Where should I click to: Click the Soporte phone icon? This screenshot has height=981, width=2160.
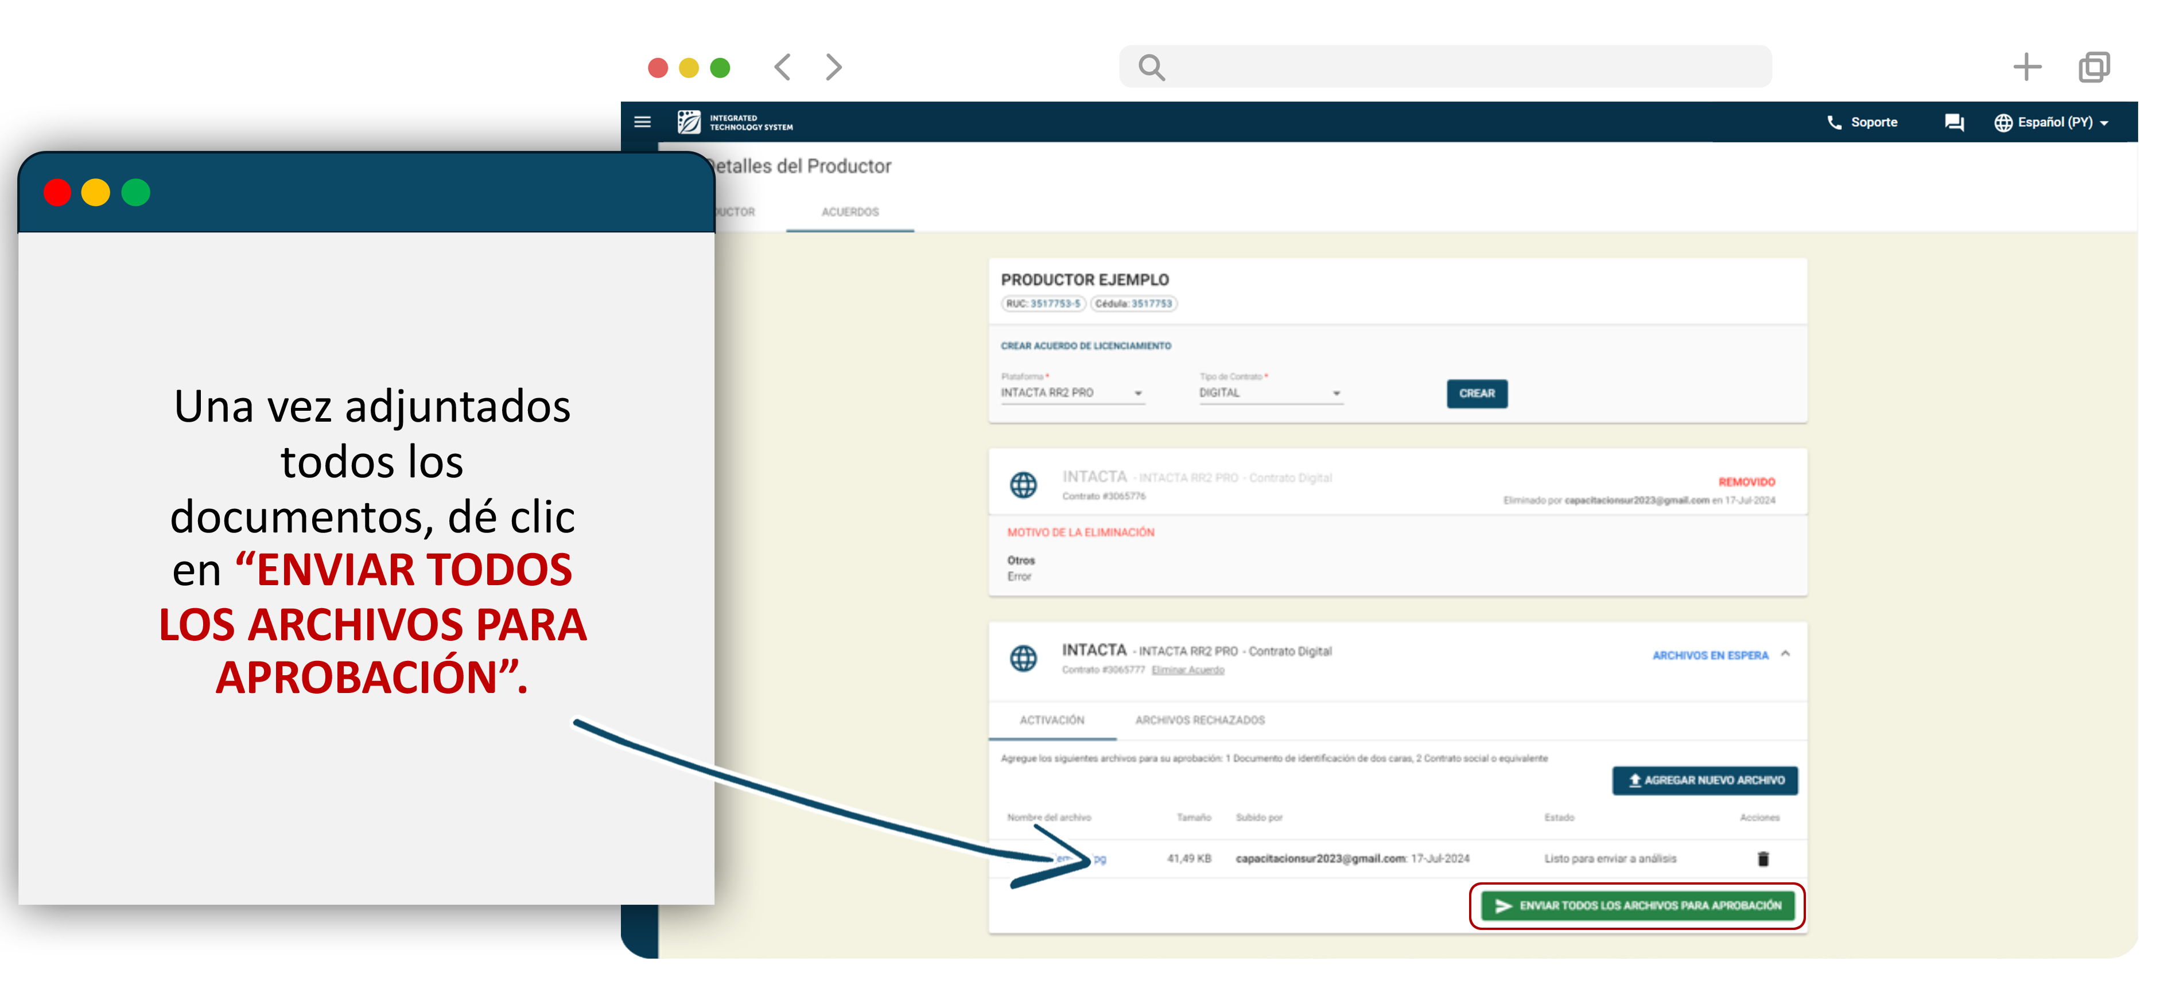[1835, 122]
